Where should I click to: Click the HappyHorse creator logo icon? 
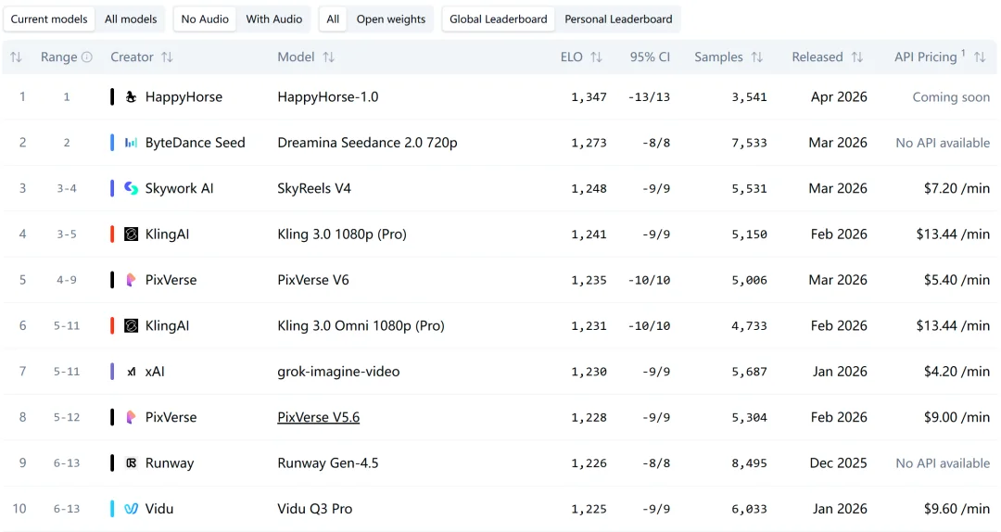click(131, 97)
